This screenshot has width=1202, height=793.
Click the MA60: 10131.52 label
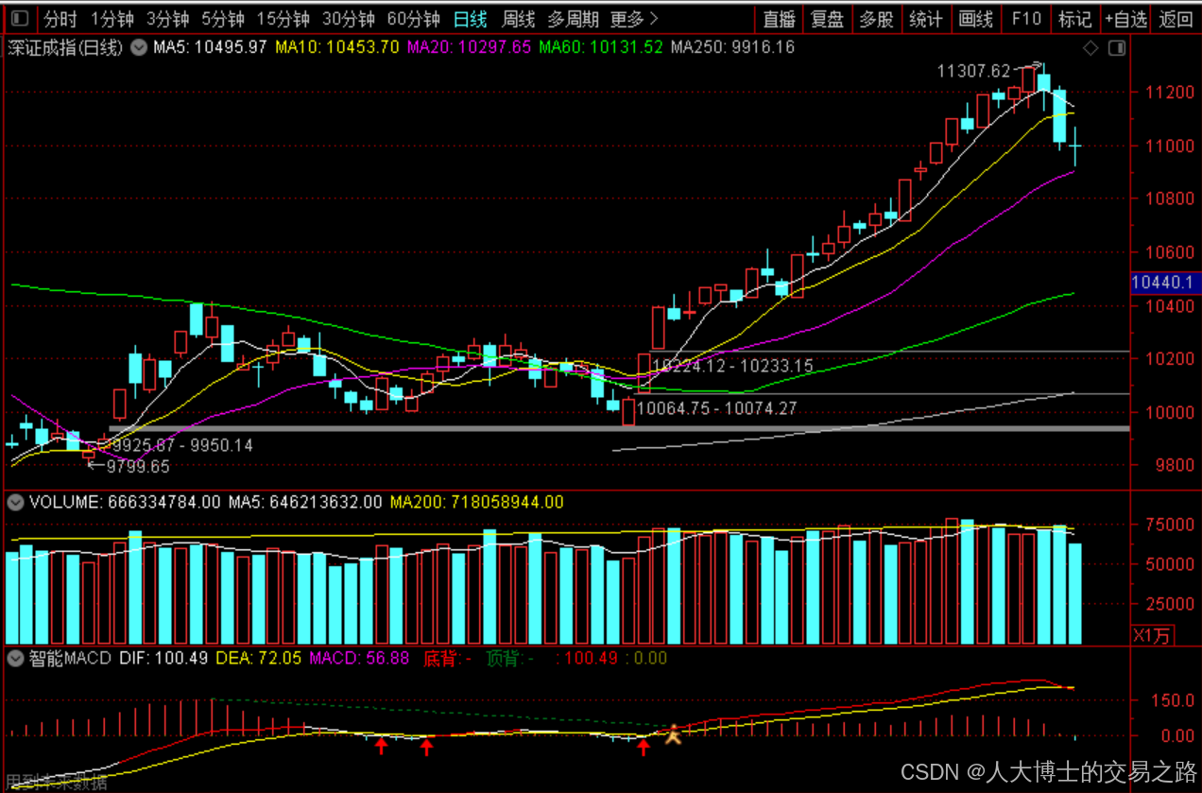(601, 47)
